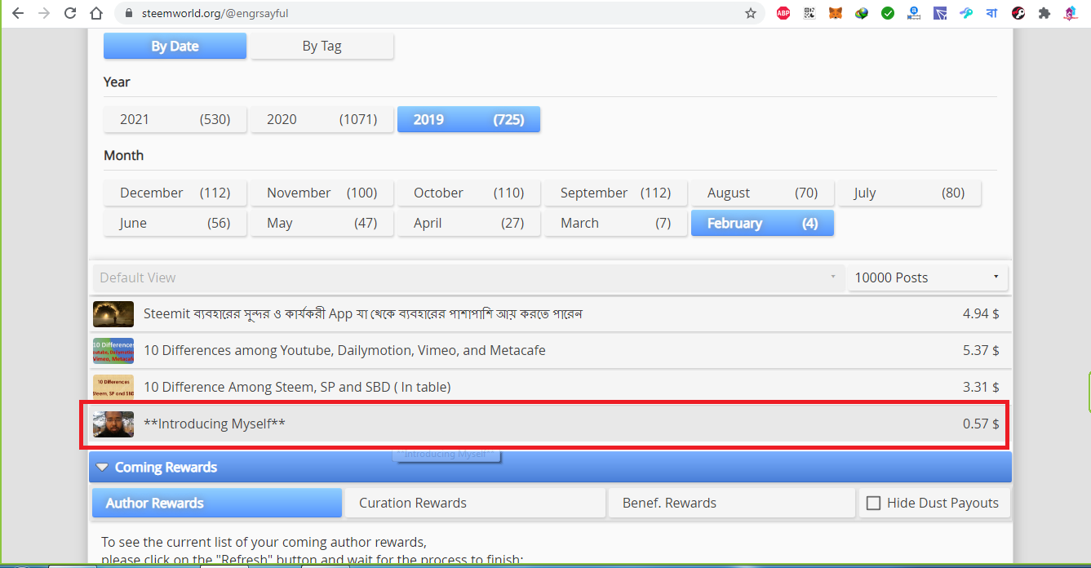Open the blue 'a' ruler extension
1091x568 pixels.
tap(914, 13)
